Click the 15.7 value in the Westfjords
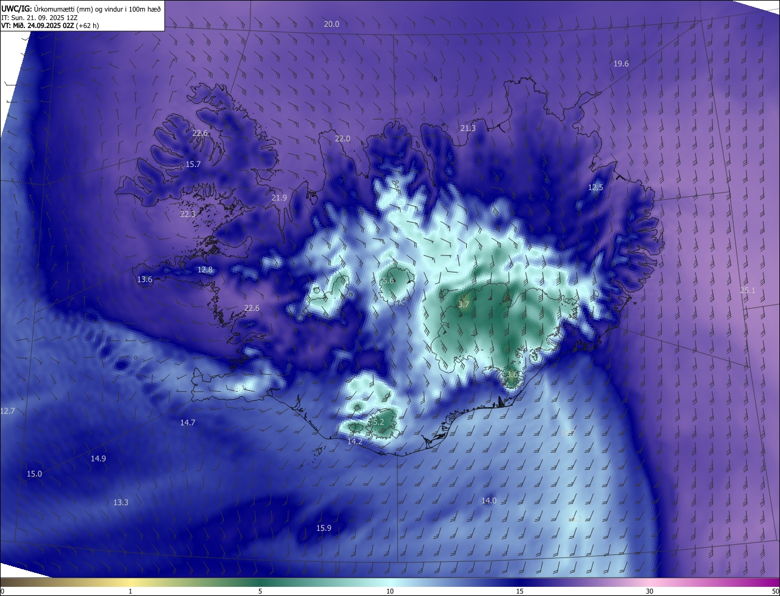This screenshot has height=596, width=780. [193, 165]
